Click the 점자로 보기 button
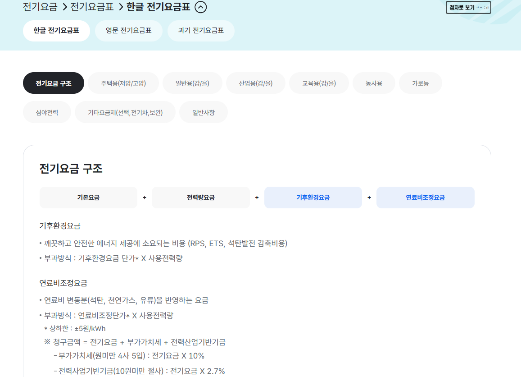The image size is (521, 377). point(468,7)
